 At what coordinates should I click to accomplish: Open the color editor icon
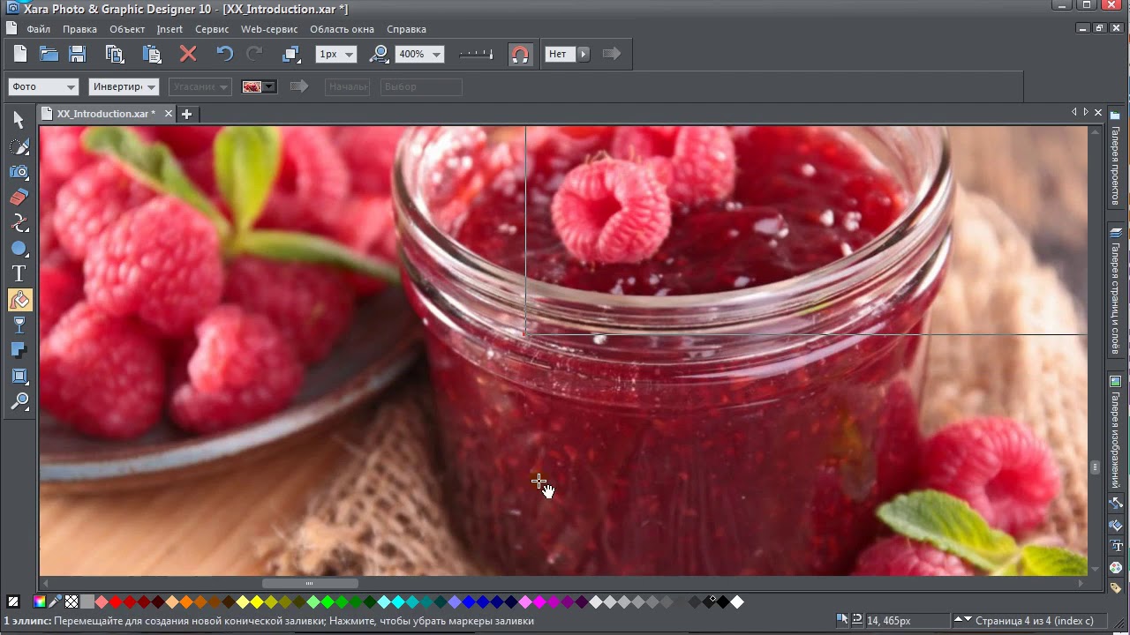point(40,602)
